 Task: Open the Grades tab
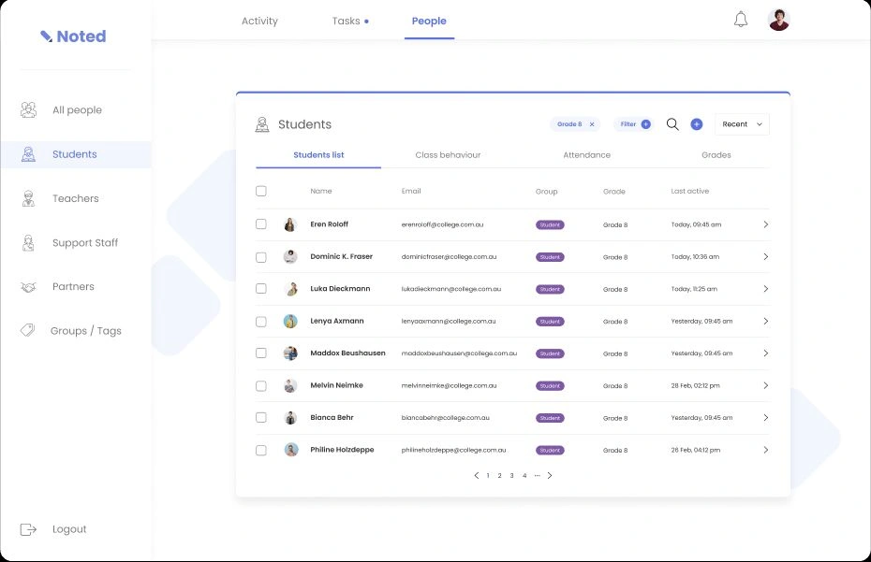pos(716,155)
